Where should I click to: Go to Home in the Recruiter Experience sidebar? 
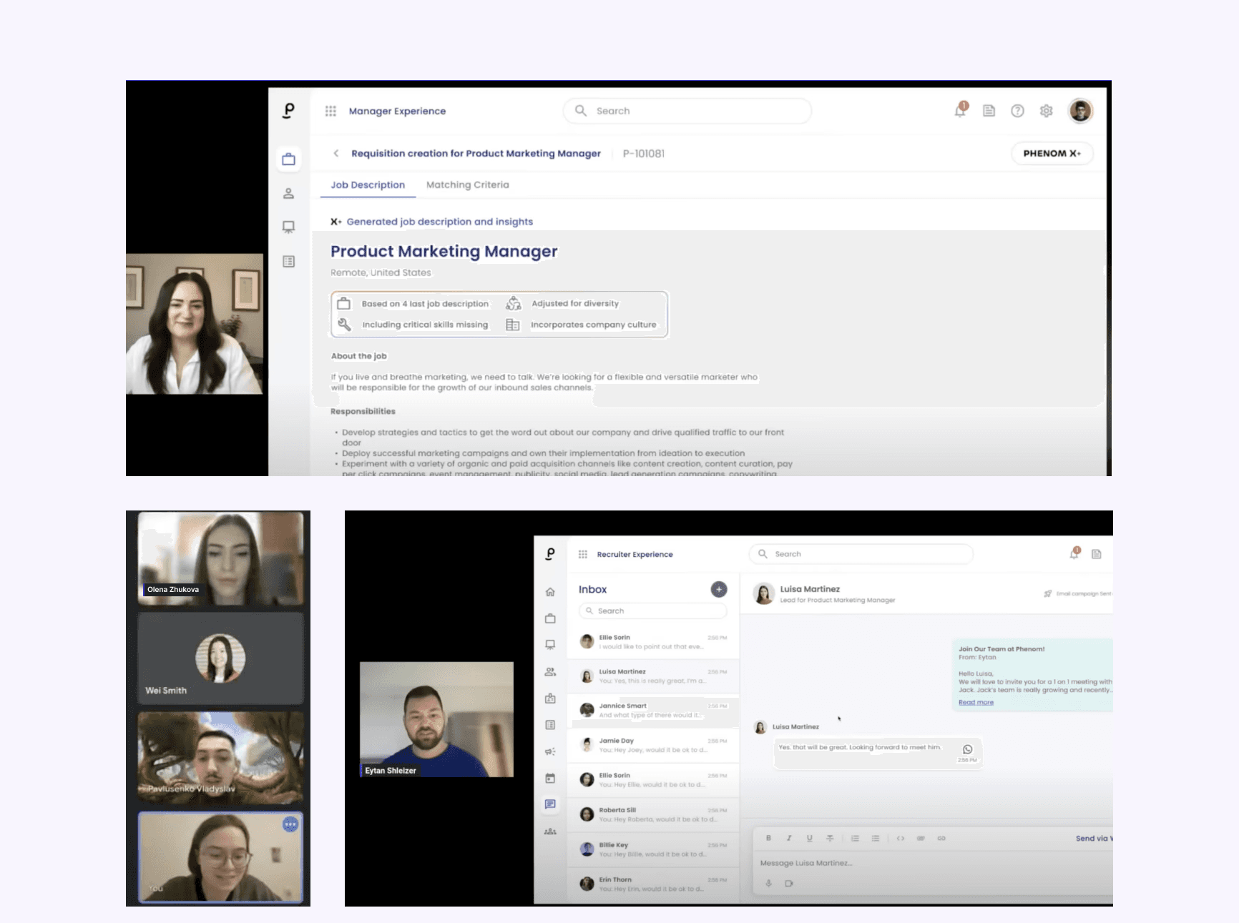click(x=550, y=591)
